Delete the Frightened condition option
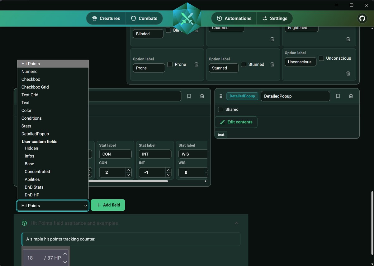 (x=348, y=39)
